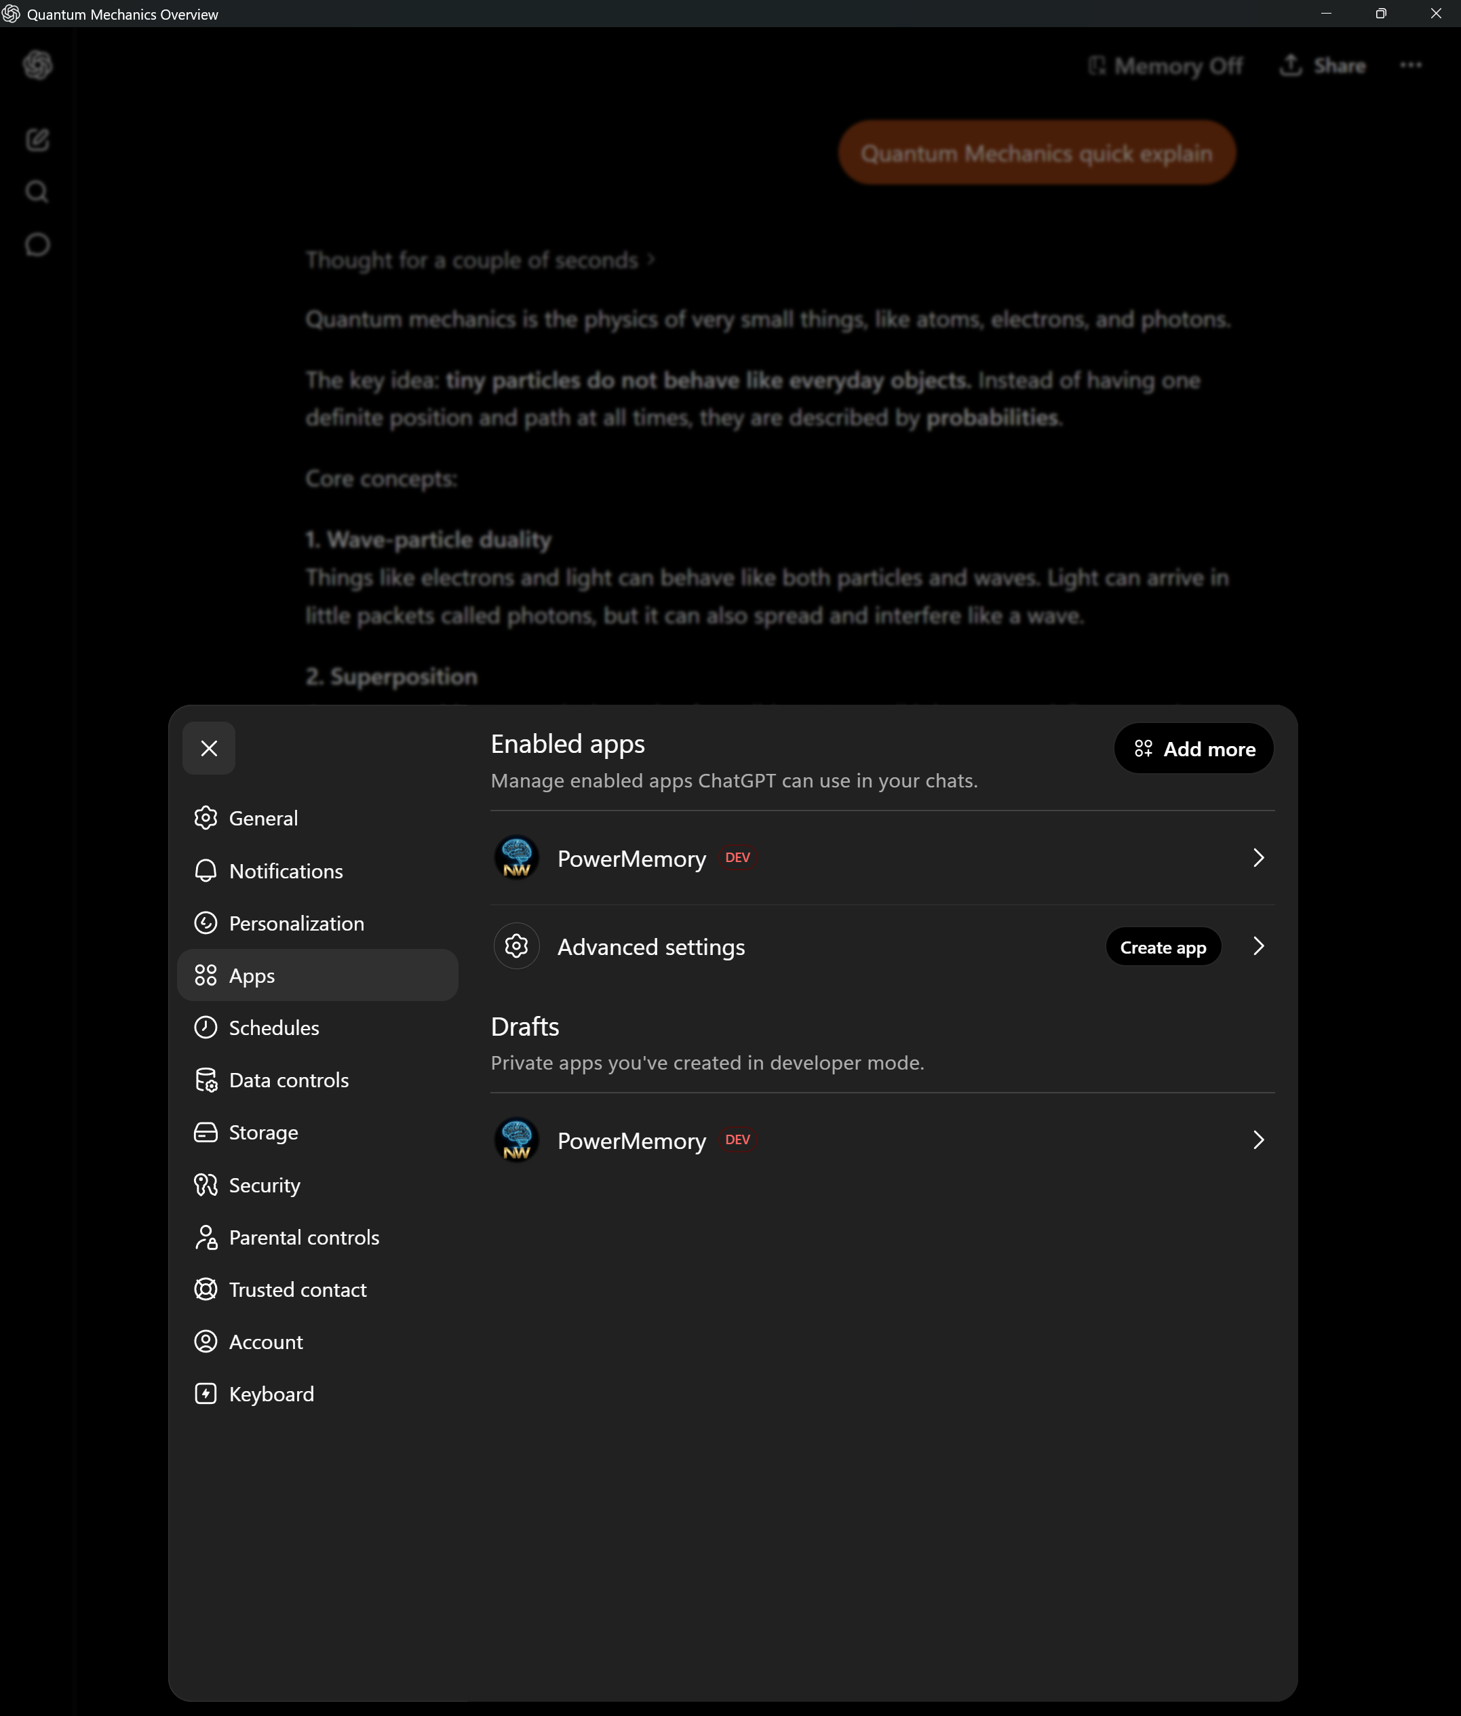Select the Apps settings section
The width and height of the screenshot is (1461, 1716).
pos(317,975)
